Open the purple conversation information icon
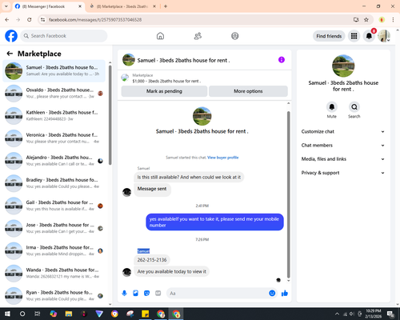Screen dimensions: 400x320 282,60
